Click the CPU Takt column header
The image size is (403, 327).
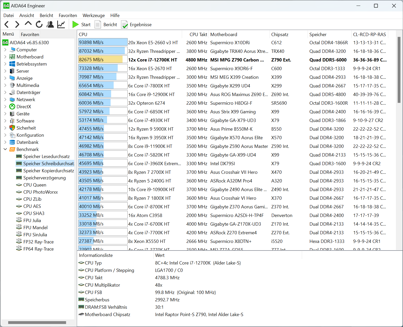click(198, 35)
